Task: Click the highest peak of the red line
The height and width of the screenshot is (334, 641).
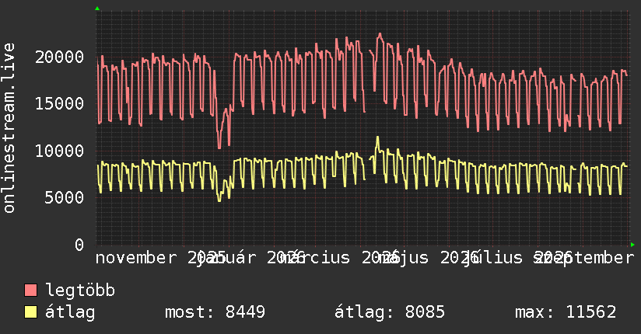Action: point(380,34)
